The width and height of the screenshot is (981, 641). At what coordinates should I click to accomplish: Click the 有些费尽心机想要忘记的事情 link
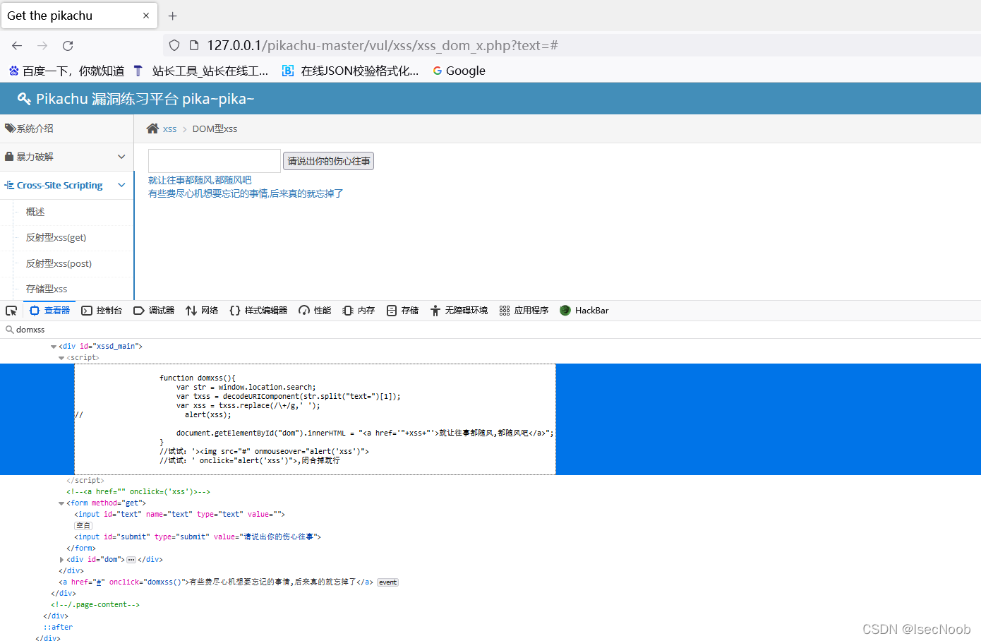pyautogui.click(x=246, y=193)
